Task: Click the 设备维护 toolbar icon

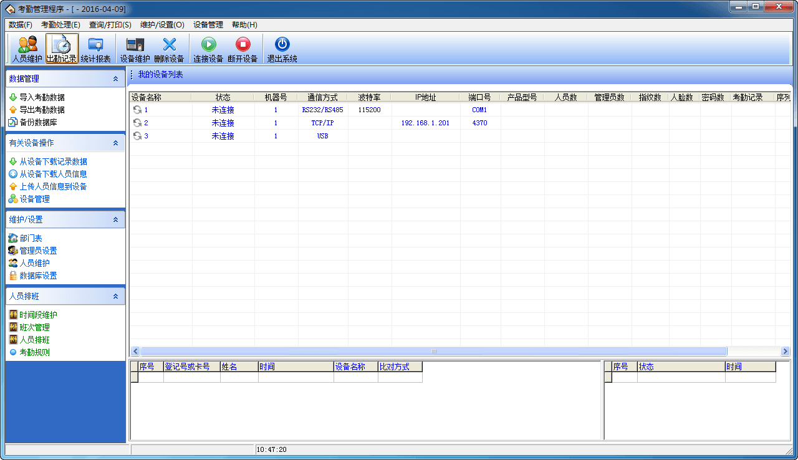Action: 135,49
